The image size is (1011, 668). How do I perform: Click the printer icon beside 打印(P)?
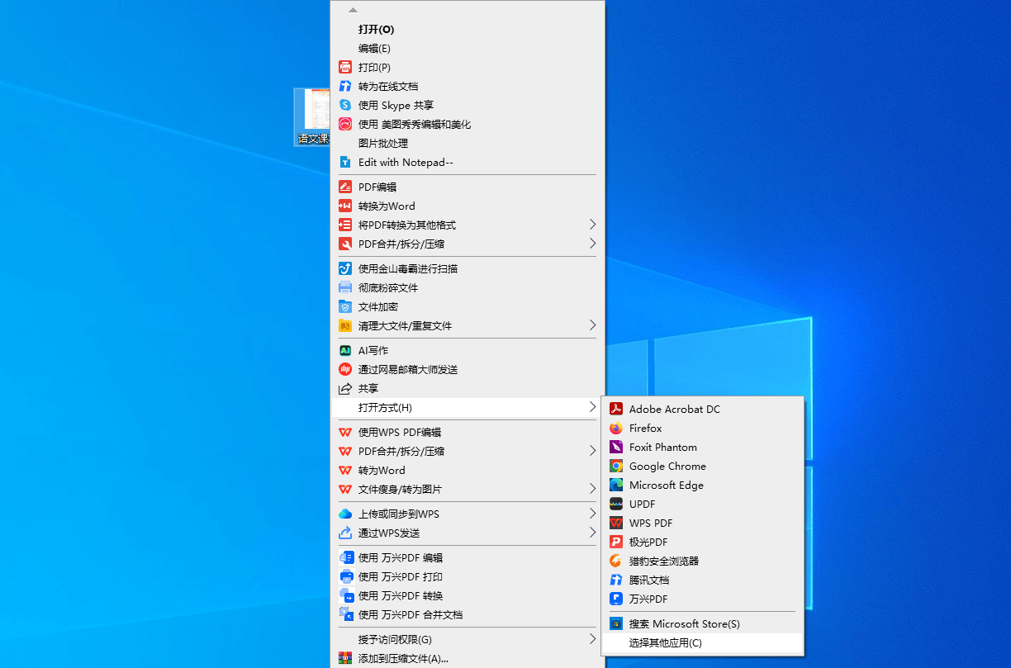(x=345, y=68)
